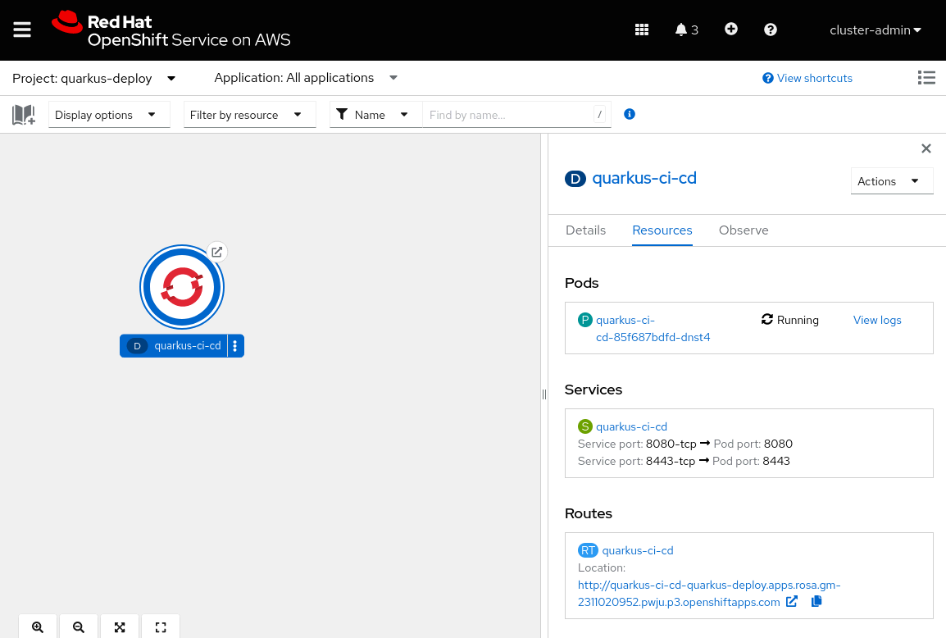Click the View logs link
The image size is (946, 638).
(x=877, y=320)
